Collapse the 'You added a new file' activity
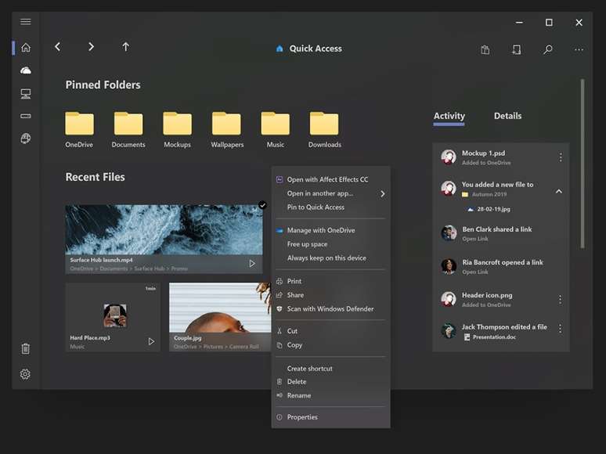This screenshot has height=454, width=606. click(x=559, y=191)
